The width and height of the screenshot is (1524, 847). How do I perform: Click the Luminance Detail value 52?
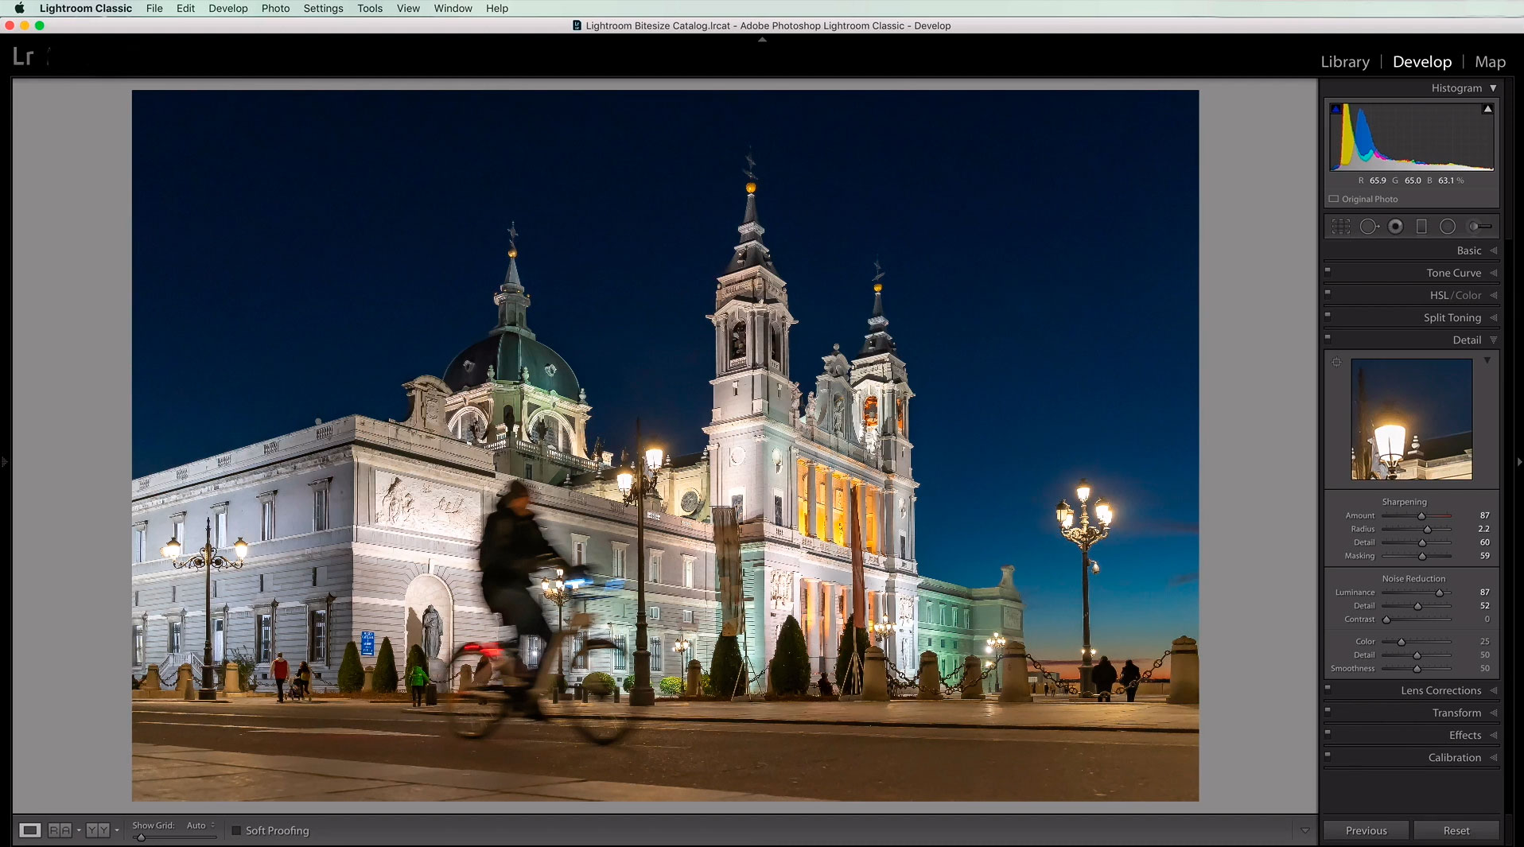click(x=1484, y=606)
